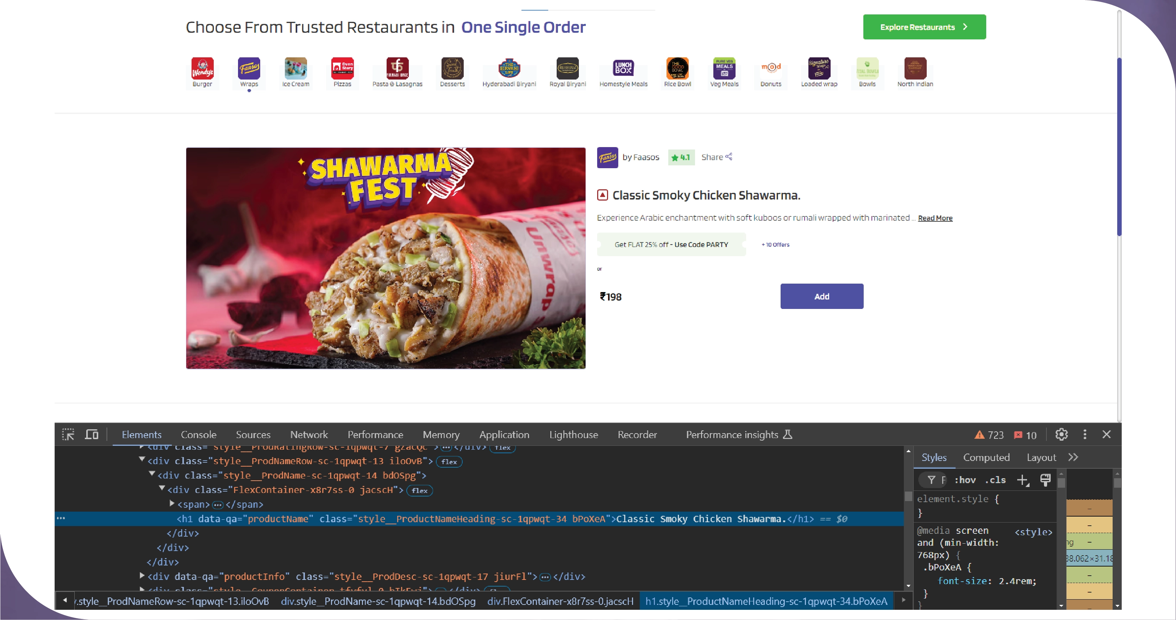Expand the productInfo div node
1176x620 pixels.
[142, 576]
